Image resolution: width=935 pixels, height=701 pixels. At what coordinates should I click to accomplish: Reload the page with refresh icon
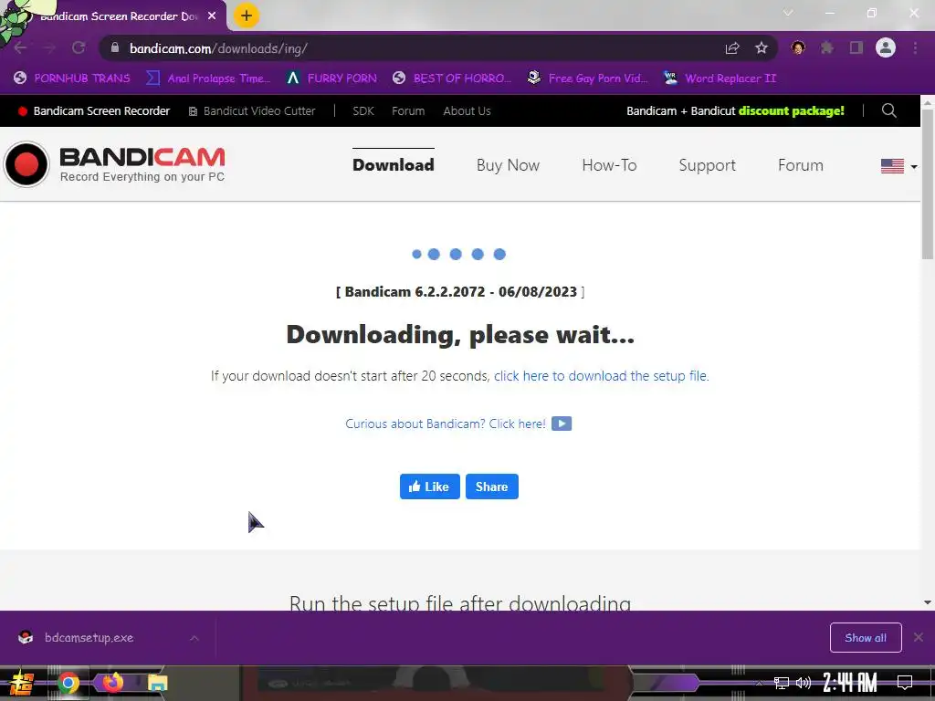79,48
